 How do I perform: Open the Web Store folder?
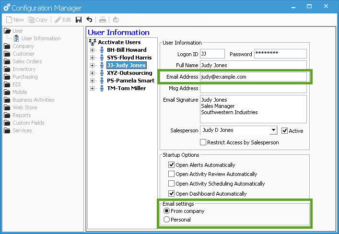pos(21,107)
